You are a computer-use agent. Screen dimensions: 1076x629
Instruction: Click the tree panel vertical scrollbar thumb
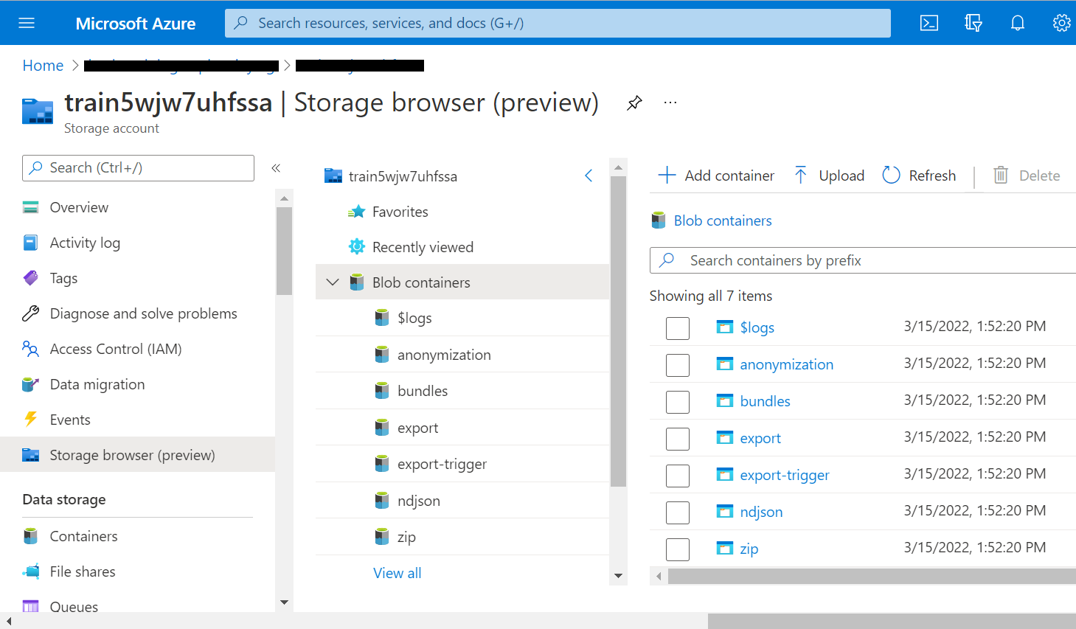pyautogui.click(x=618, y=332)
